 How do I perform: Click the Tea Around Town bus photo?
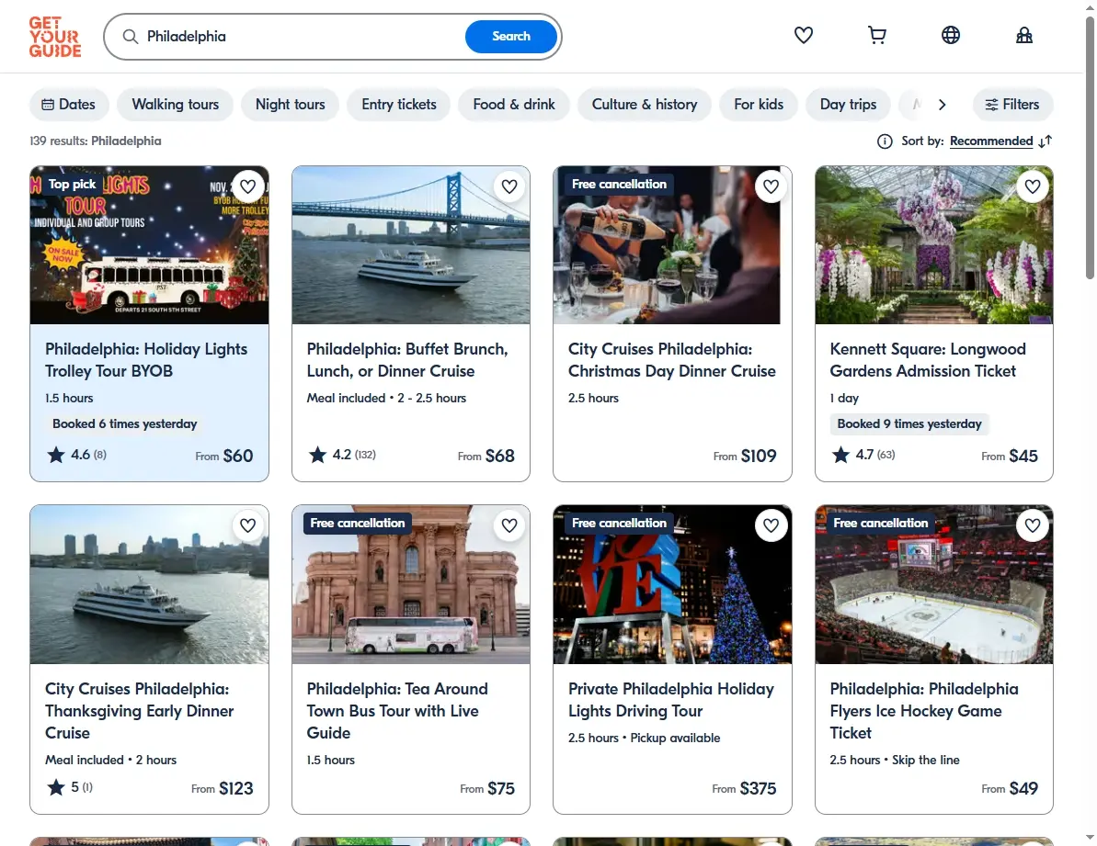[x=411, y=585]
